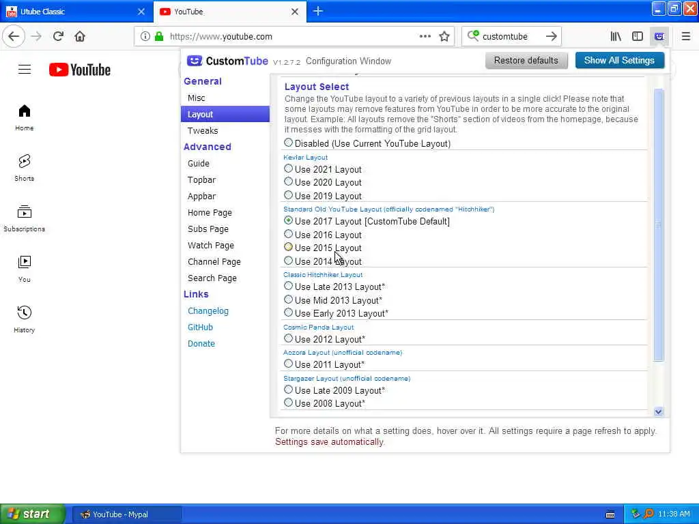Viewport: 699px width, 524px height.
Task: Click the CustomTube extension toolbar icon
Action: [x=659, y=36]
